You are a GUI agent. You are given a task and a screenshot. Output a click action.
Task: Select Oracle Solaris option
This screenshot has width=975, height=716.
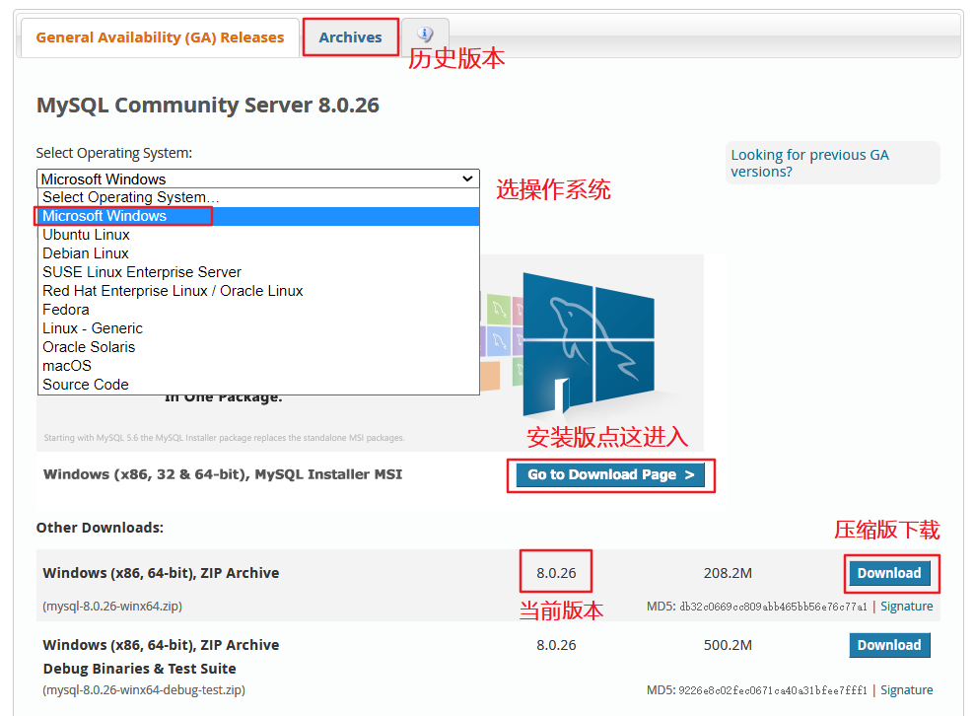pos(89,347)
